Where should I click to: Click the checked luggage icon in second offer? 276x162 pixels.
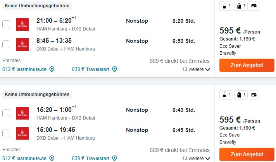pyautogui.click(x=241, y=95)
